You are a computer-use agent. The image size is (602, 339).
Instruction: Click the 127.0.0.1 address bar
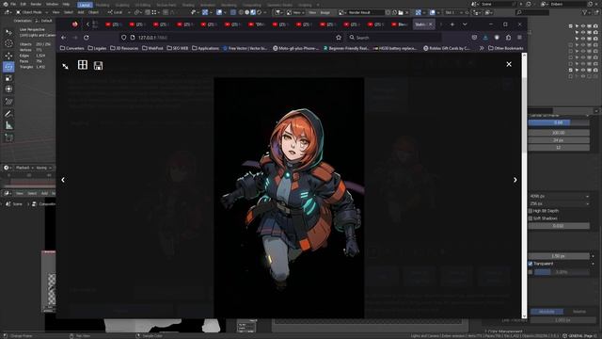click(230, 38)
